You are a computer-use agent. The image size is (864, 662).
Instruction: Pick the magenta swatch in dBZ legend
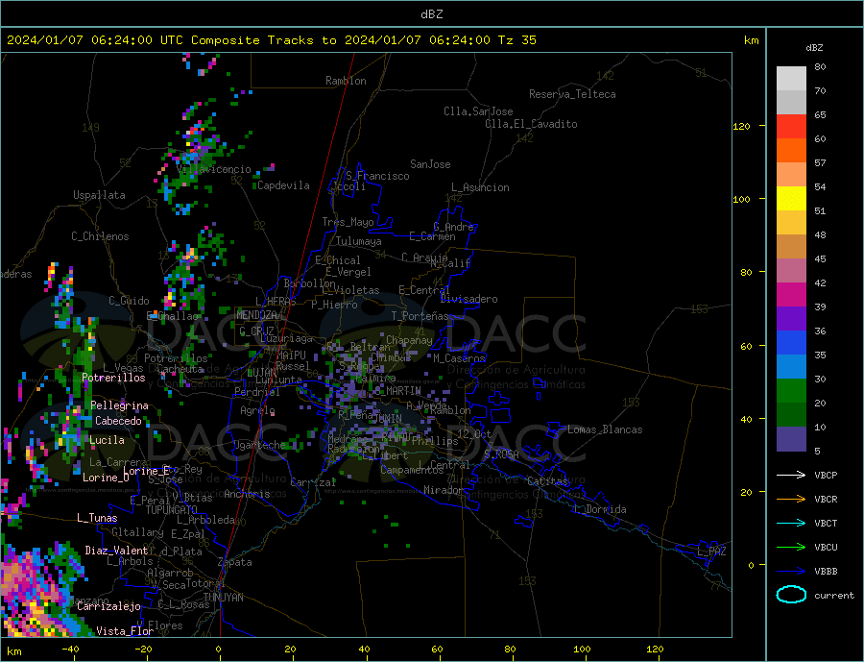coord(791,295)
